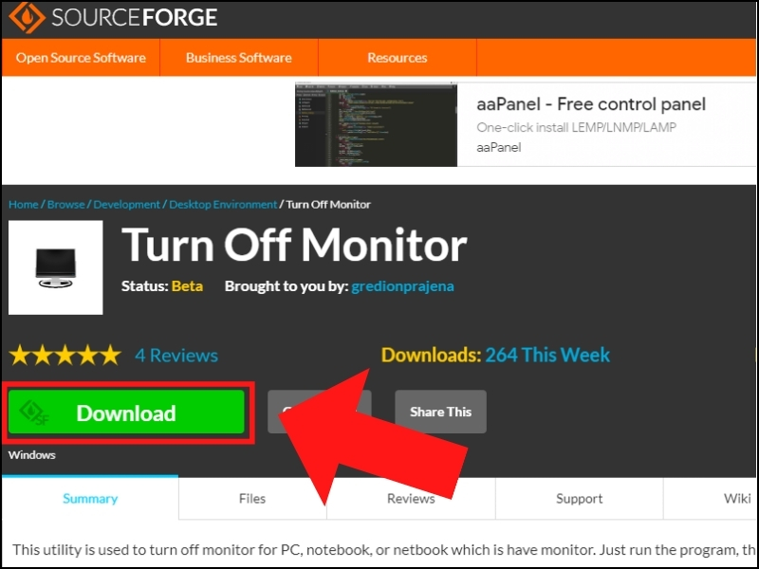Click the aaPanel - Free control panel ad title
The height and width of the screenshot is (569, 759).
pos(591,104)
